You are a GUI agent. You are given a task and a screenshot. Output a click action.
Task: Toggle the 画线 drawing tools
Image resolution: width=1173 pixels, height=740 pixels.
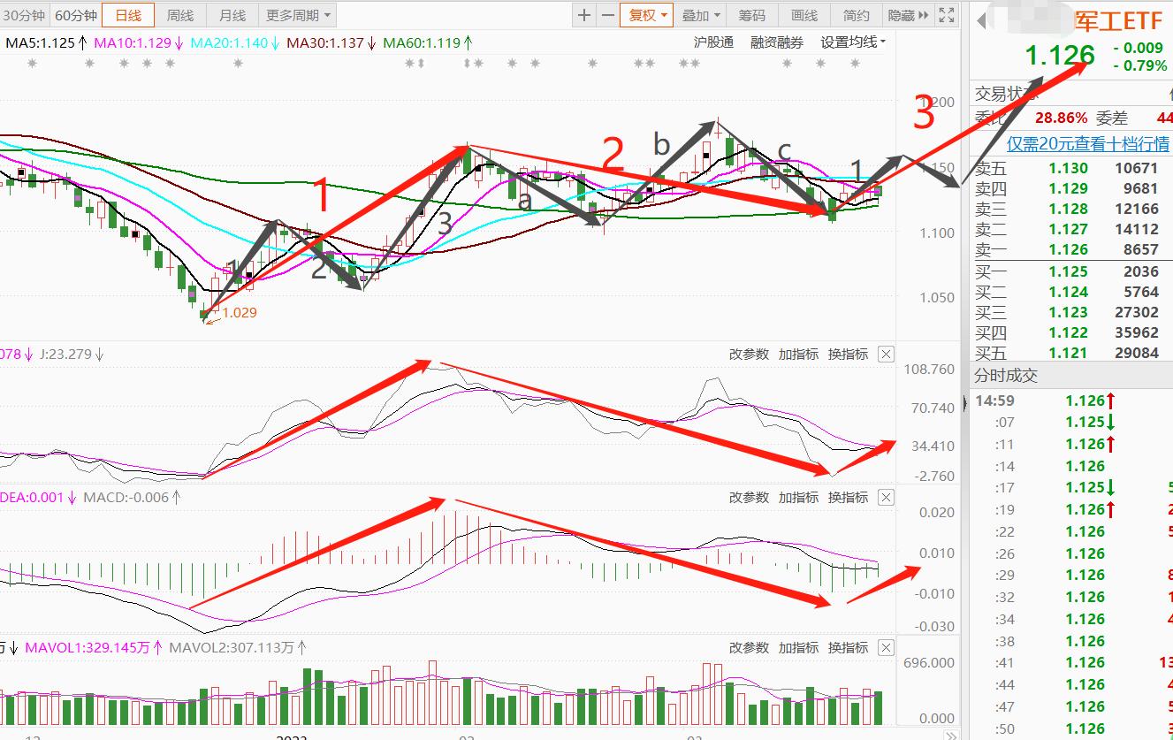pos(804,15)
